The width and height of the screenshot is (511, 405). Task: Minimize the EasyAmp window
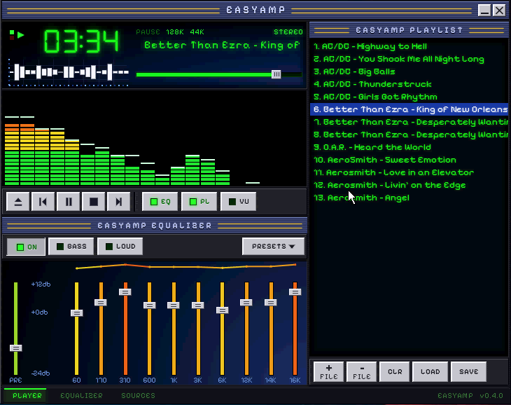click(x=484, y=10)
